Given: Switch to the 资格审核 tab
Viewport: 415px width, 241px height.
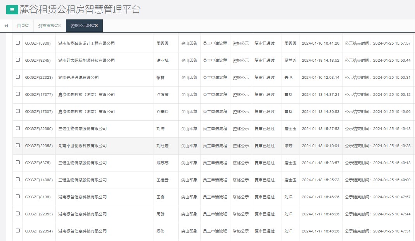Looking at the screenshot, I should click(x=47, y=26).
